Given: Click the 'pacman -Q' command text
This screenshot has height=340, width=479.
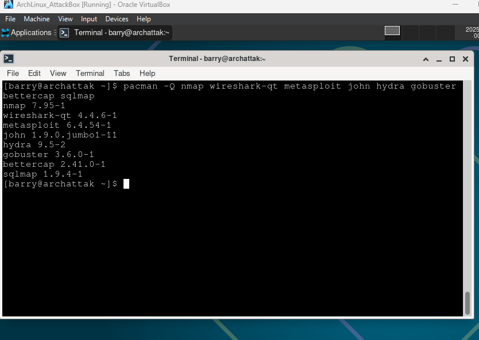Looking at the screenshot, I should [x=149, y=86].
